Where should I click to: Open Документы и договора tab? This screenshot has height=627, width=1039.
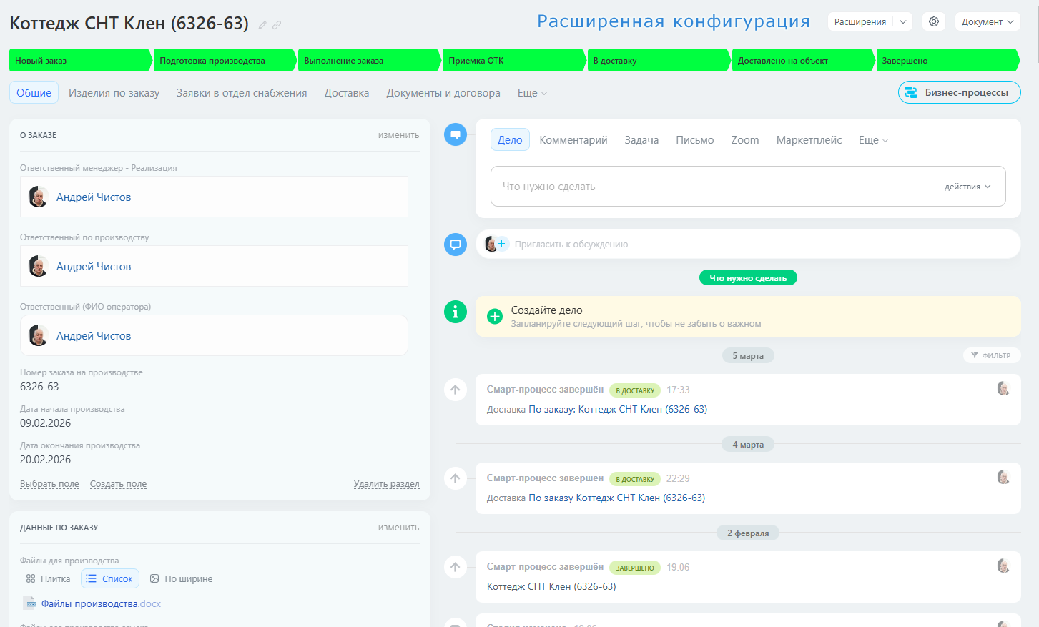(x=443, y=93)
